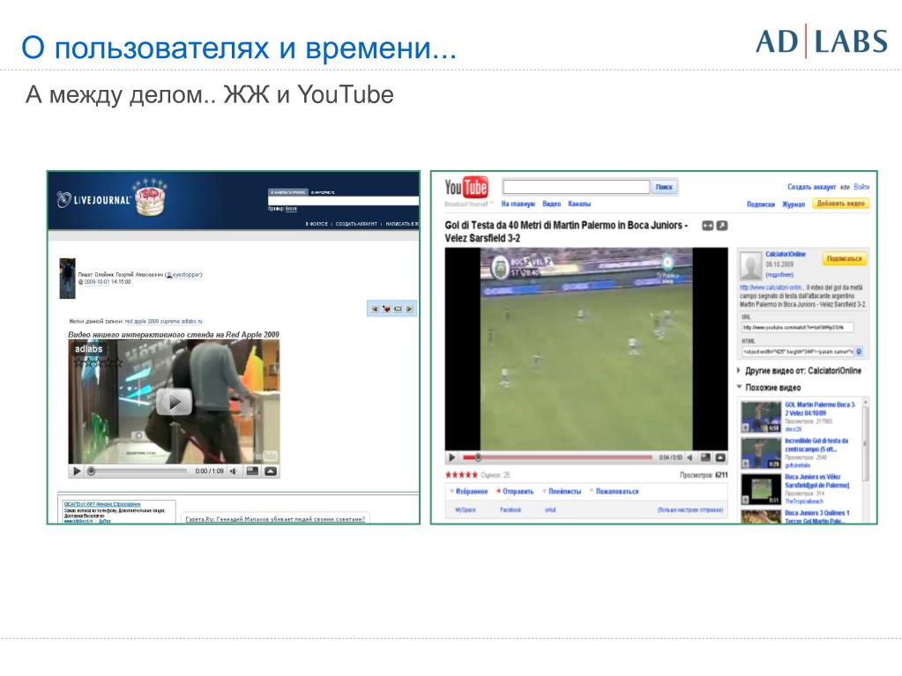Viewport: 902px width, 676px height.
Task: Go to next entry arrow icon
Action: pyautogui.click(x=409, y=308)
